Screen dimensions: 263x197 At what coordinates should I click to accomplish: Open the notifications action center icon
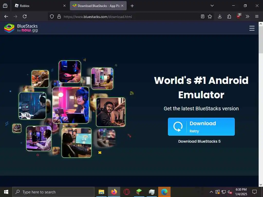pyautogui.click(x=255, y=192)
